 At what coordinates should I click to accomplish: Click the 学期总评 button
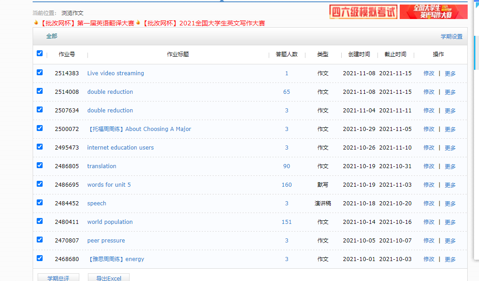[58, 278]
